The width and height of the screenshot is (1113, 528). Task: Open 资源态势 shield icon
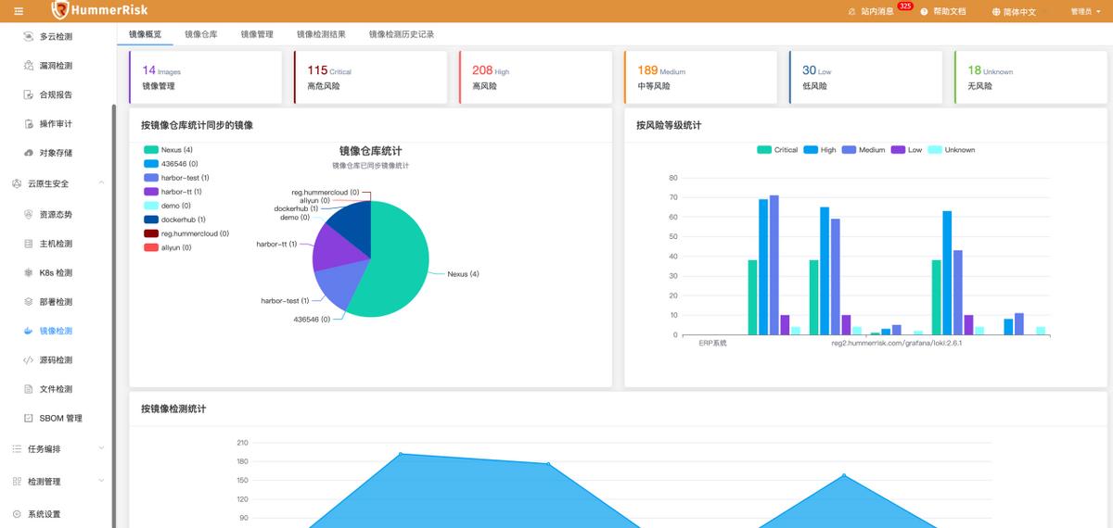click(29, 214)
